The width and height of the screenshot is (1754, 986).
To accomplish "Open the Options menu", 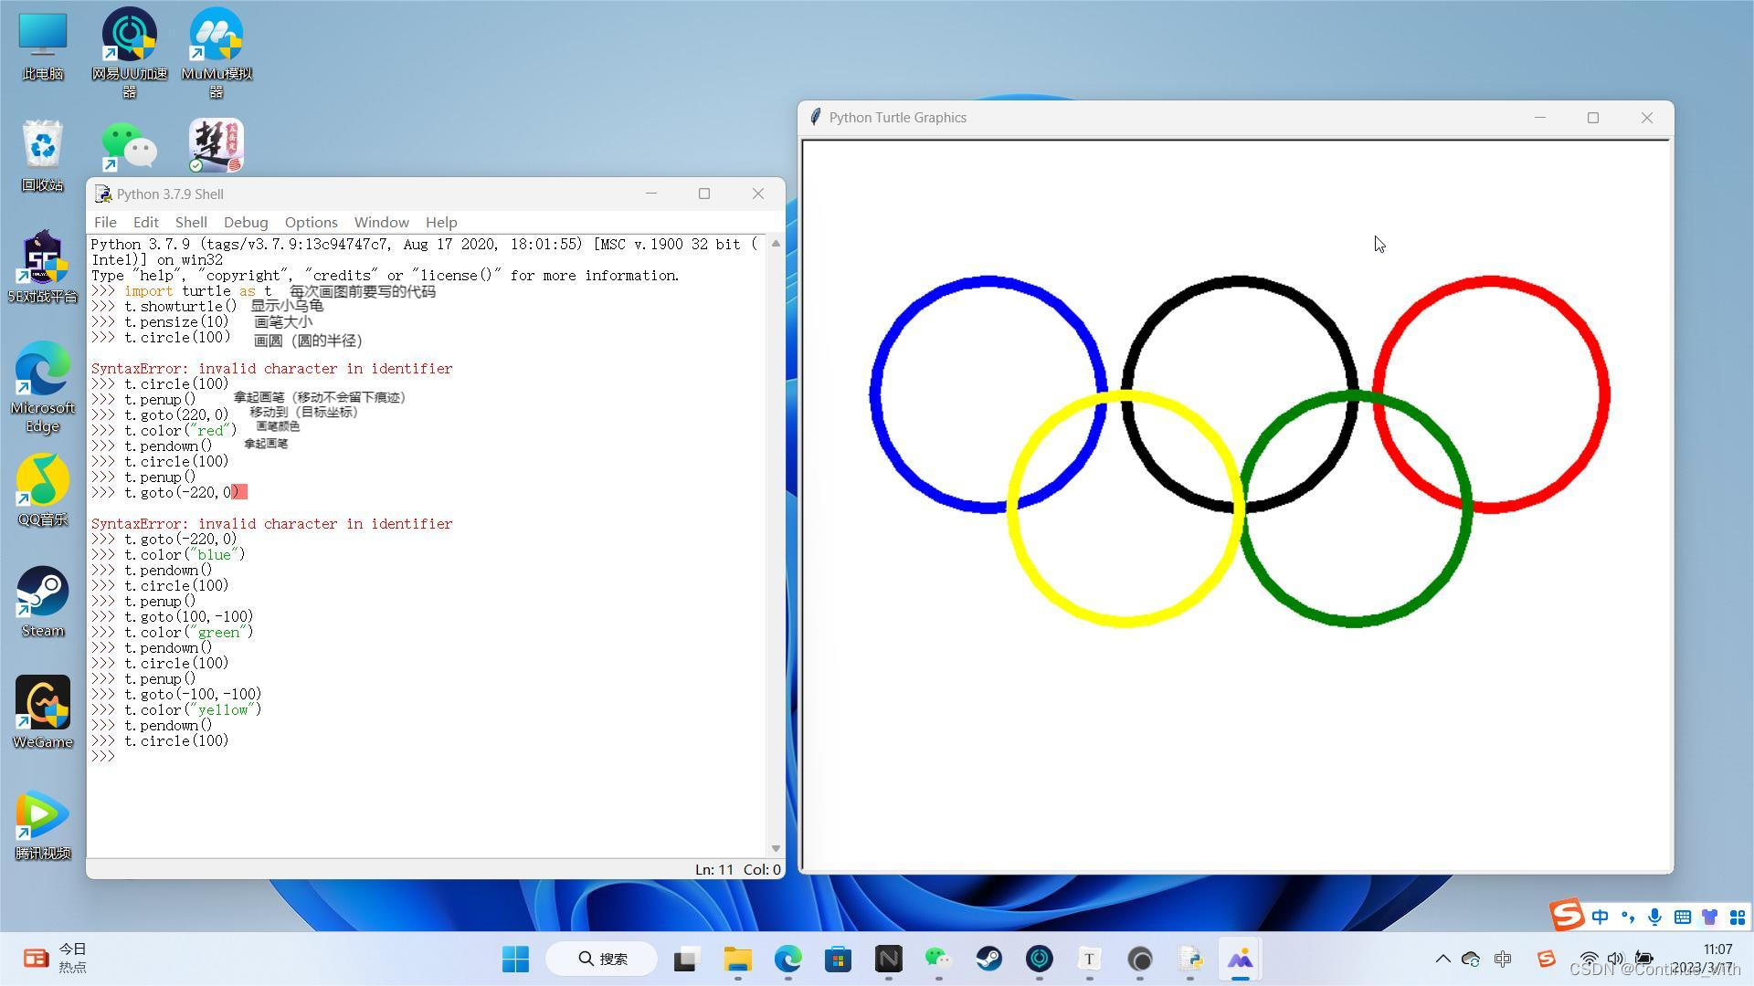I will point(311,222).
